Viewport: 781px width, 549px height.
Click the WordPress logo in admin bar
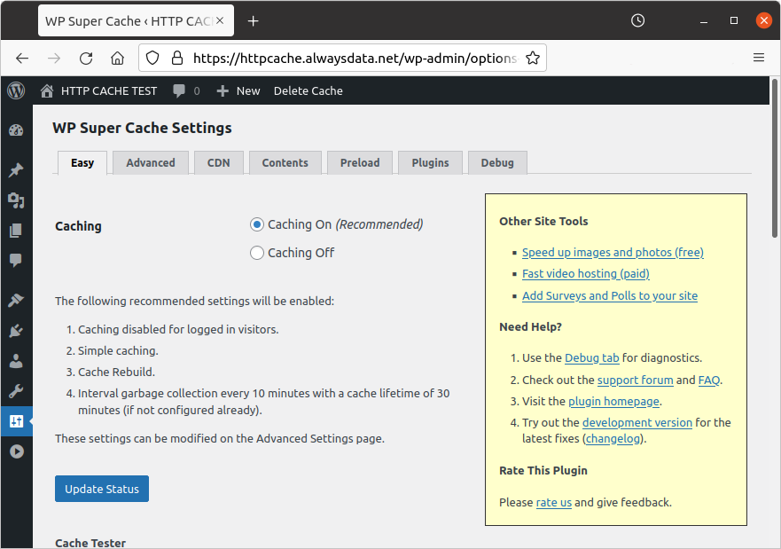point(16,90)
